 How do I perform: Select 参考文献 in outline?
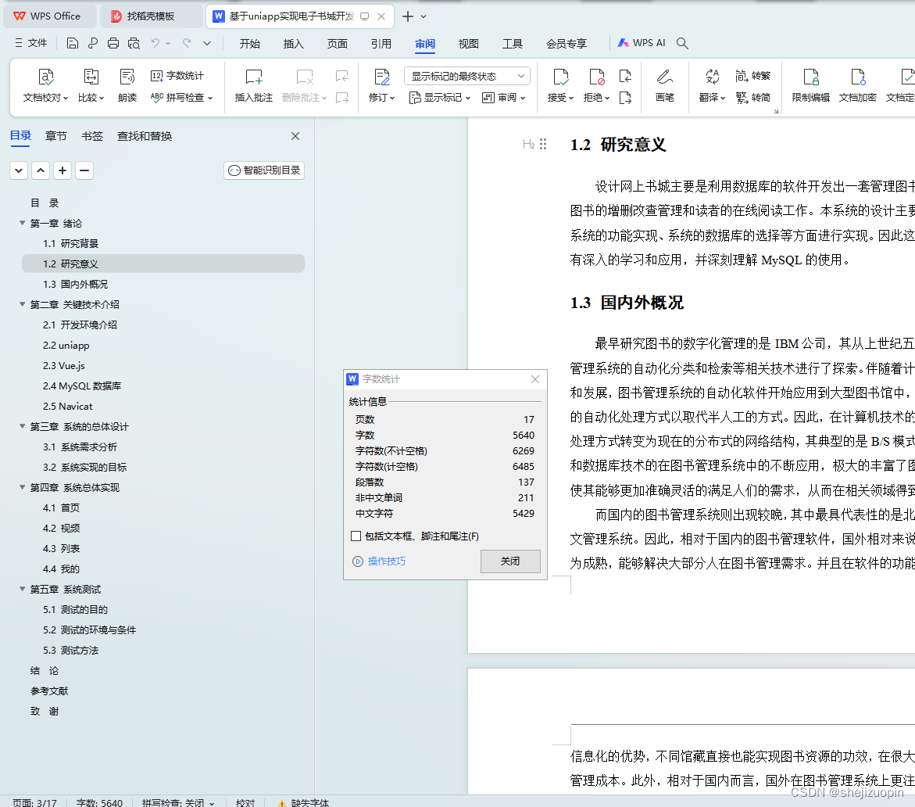[49, 690]
